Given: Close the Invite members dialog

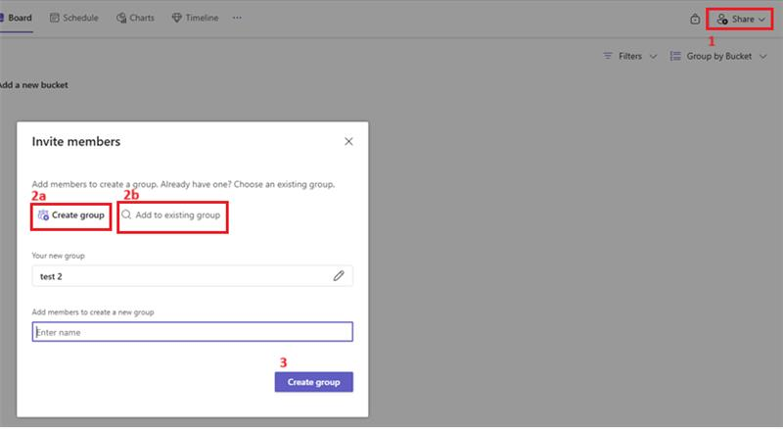Looking at the screenshot, I should (348, 141).
